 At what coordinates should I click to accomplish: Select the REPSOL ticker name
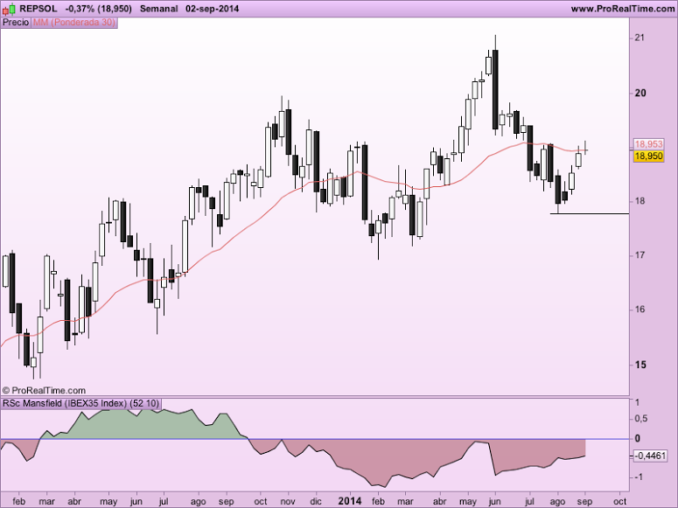point(38,9)
